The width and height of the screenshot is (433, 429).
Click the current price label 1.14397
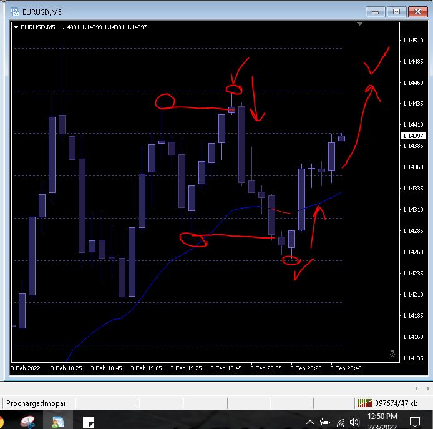(413, 136)
